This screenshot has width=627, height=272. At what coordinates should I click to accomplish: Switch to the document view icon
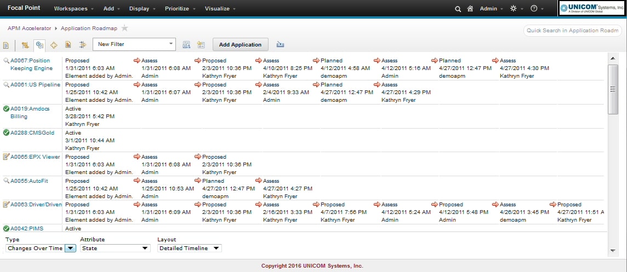6,45
